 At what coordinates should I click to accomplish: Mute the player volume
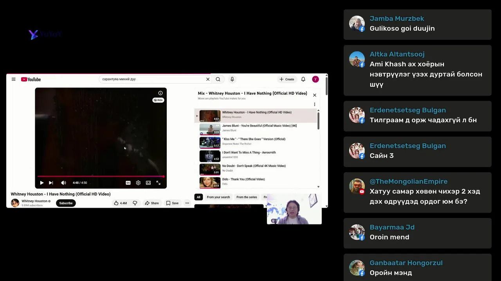click(x=63, y=183)
